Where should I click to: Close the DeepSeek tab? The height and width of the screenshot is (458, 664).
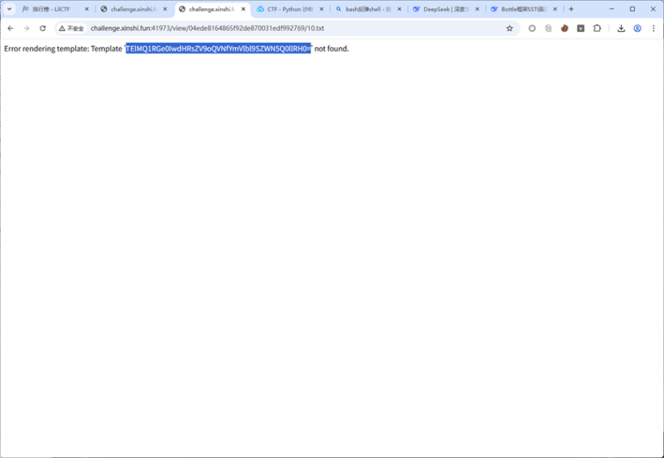[x=478, y=9]
